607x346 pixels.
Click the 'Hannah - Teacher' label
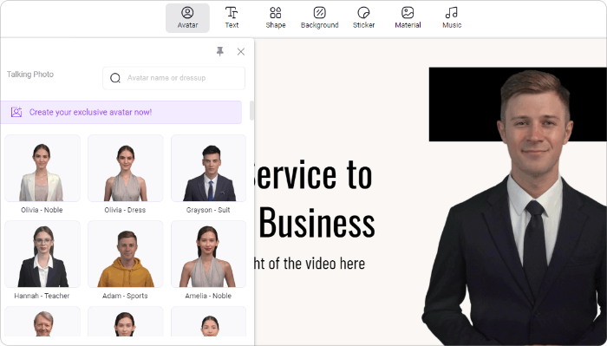[x=42, y=296]
